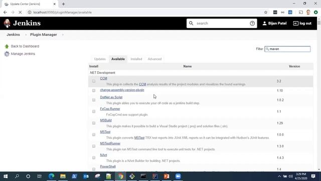Check the NAnt plugin checkbox
The image size is (321, 181).
[94, 157]
